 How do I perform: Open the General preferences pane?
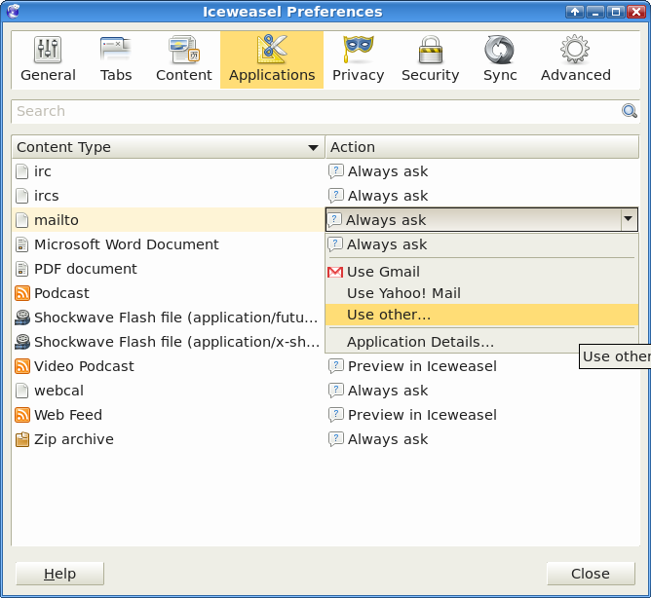pyautogui.click(x=48, y=59)
